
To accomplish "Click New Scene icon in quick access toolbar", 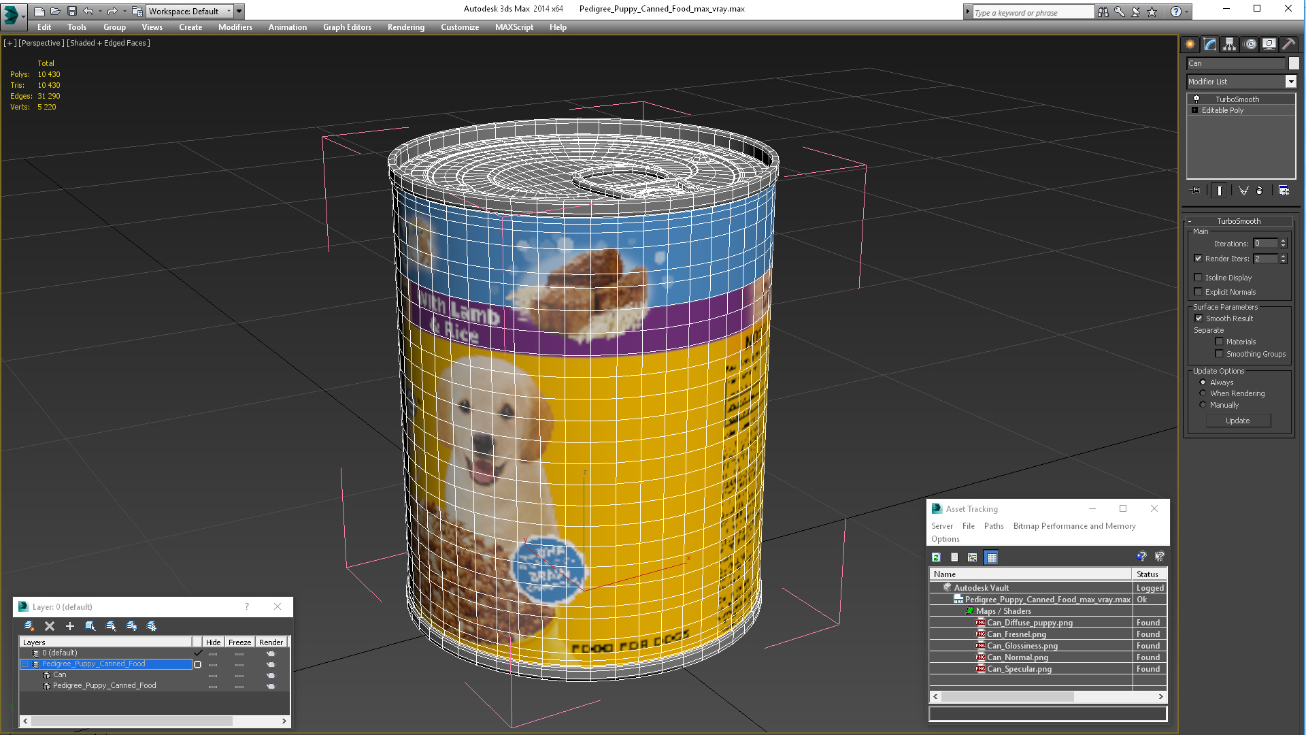I will tap(39, 11).
